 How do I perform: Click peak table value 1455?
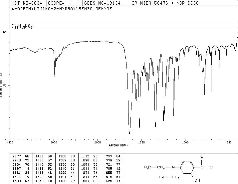40,160
